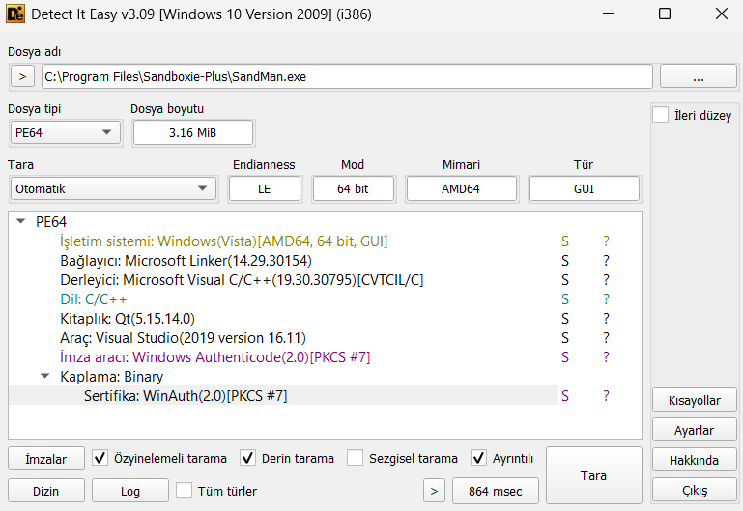Click the file path input field

[x=347, y=76]
